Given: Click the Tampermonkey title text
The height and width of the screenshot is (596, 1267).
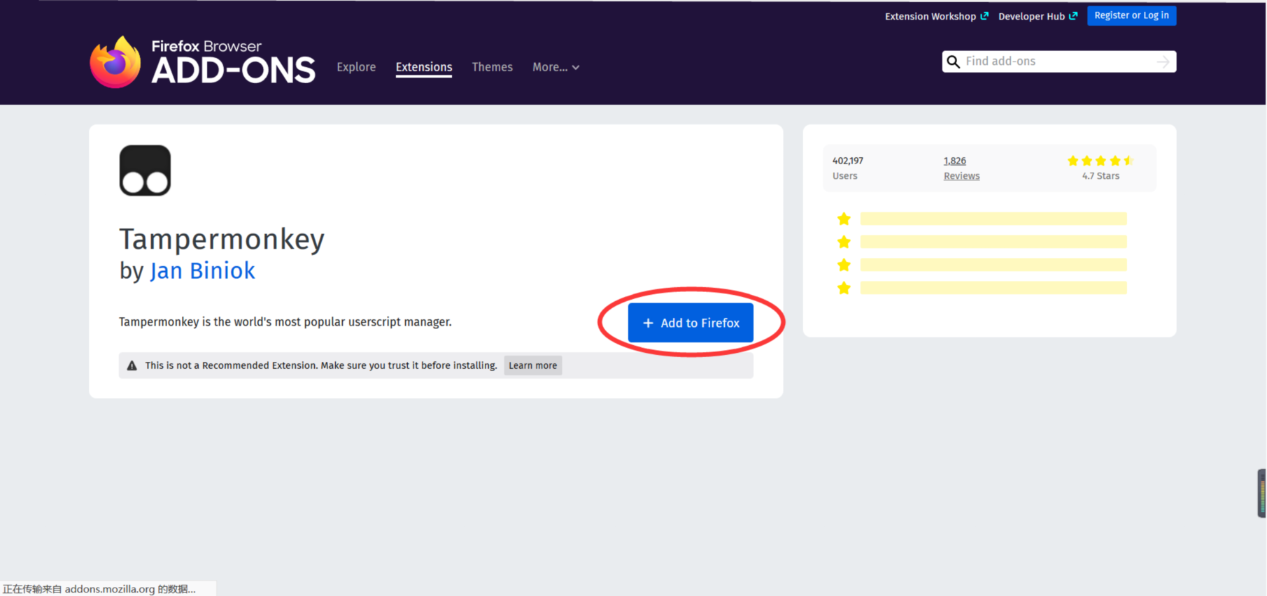Looking at the screenshot, I should (x=222, y=239).
